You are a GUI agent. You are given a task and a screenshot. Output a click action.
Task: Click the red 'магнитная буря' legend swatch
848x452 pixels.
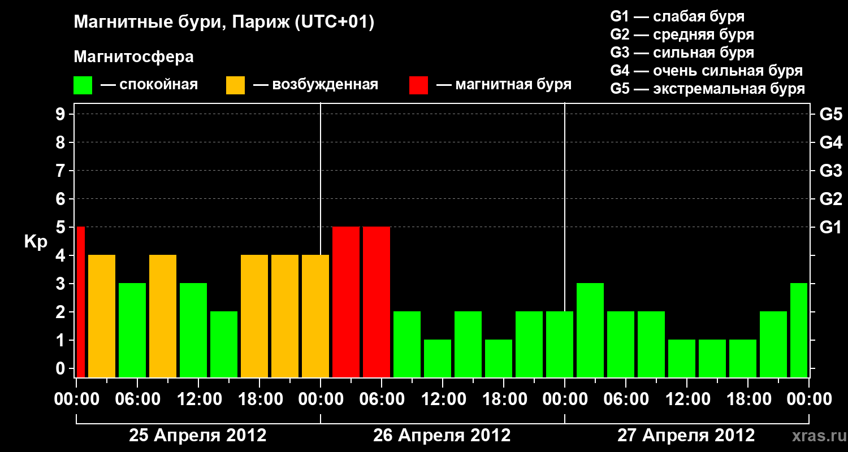pos(418,85)
